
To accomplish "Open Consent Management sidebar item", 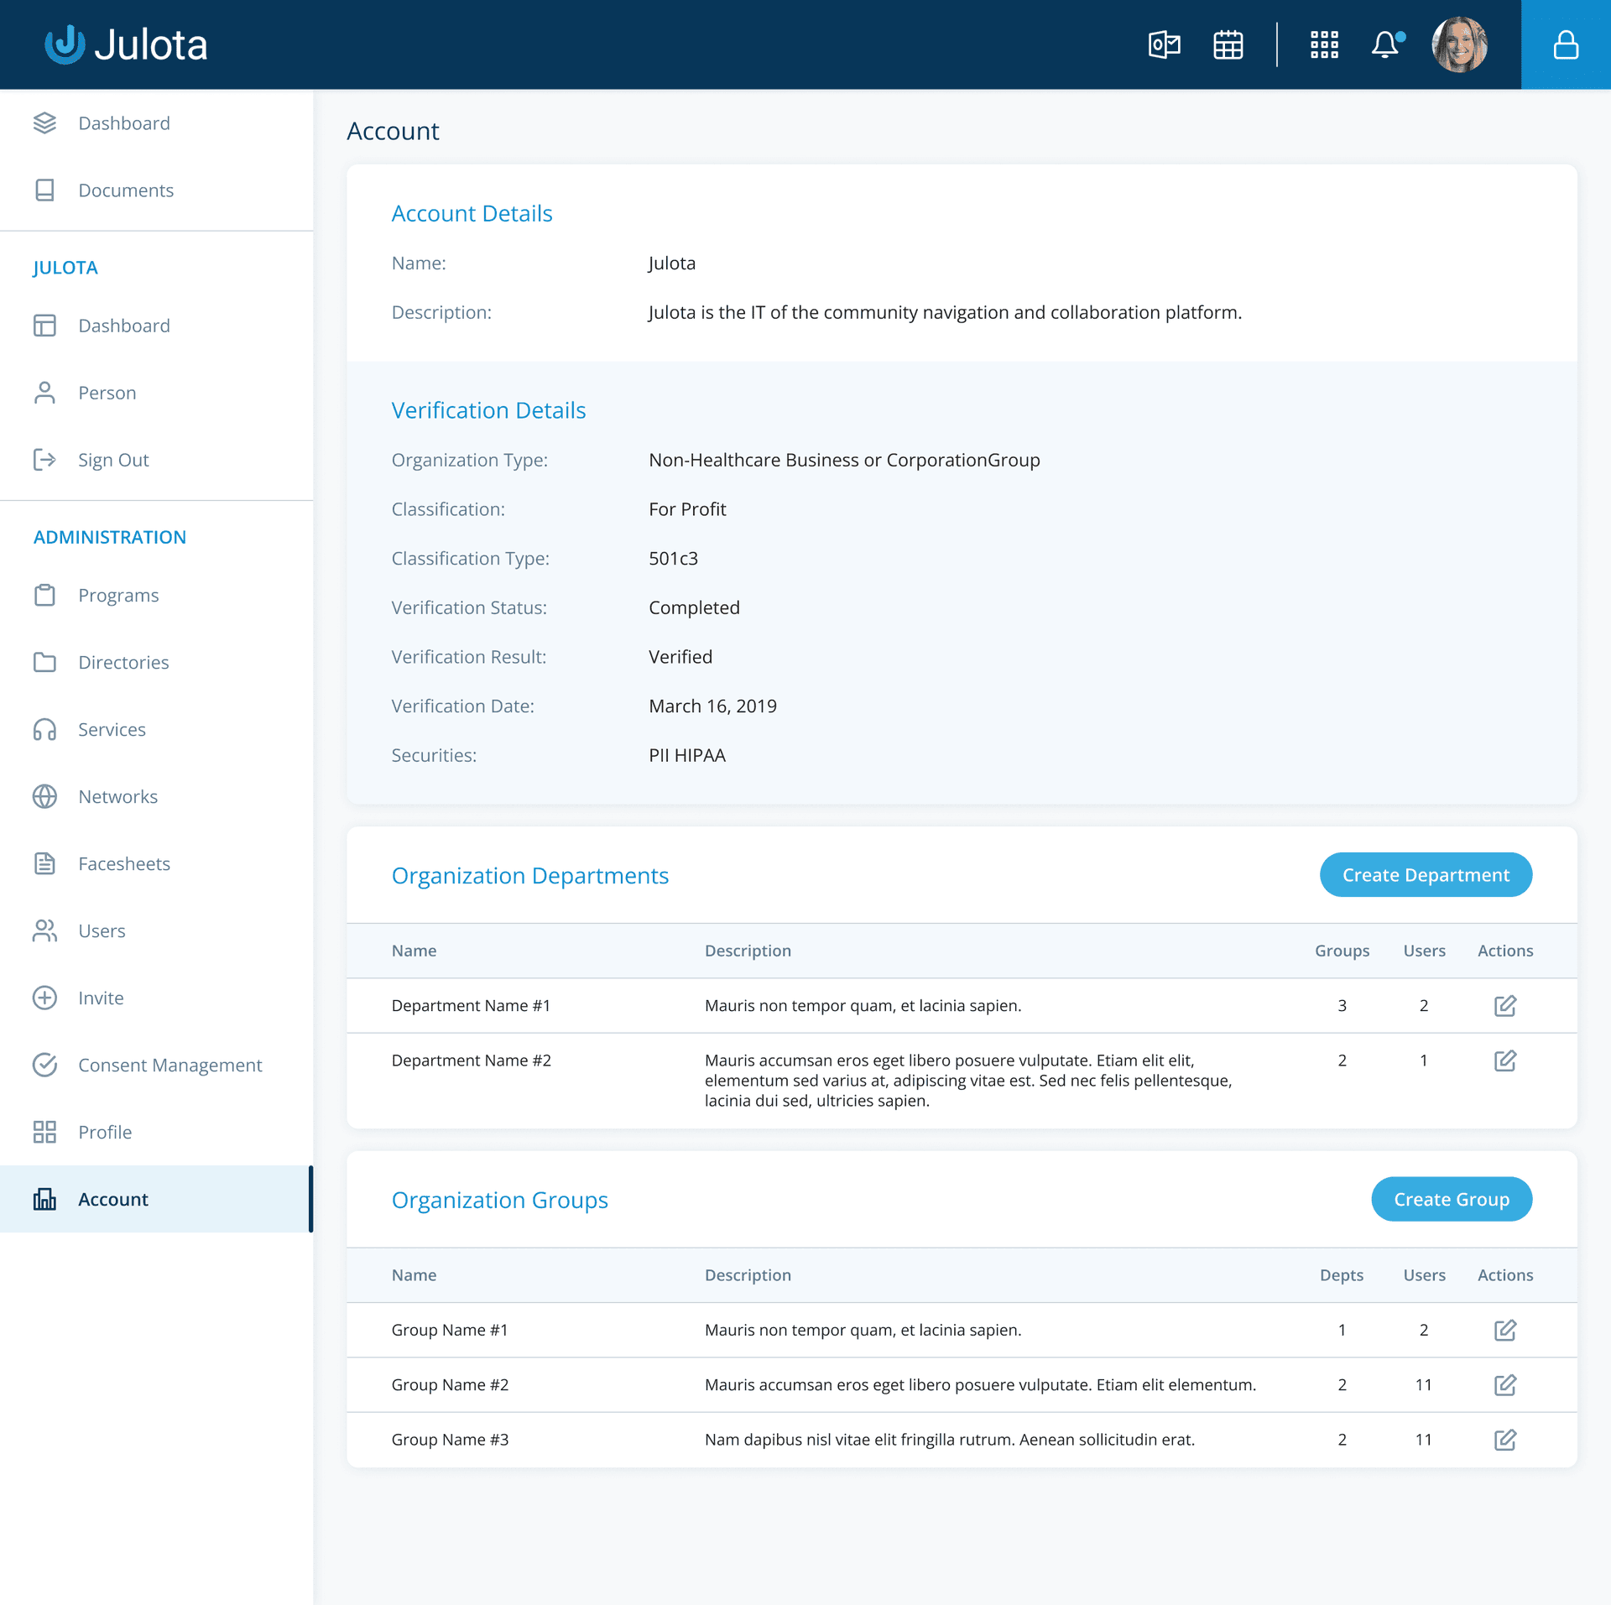I will coord(156,1065).
